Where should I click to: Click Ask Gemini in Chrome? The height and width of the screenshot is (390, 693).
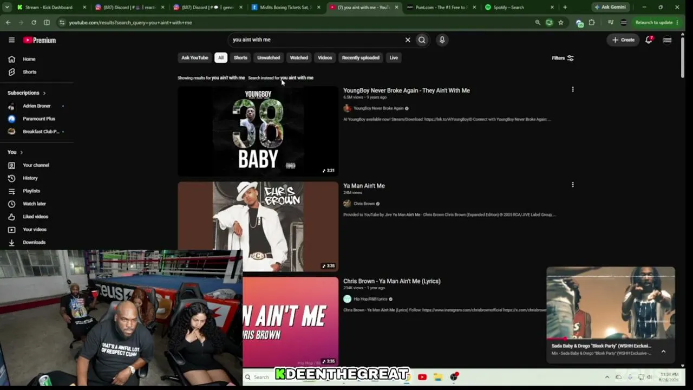coord(610,8)
